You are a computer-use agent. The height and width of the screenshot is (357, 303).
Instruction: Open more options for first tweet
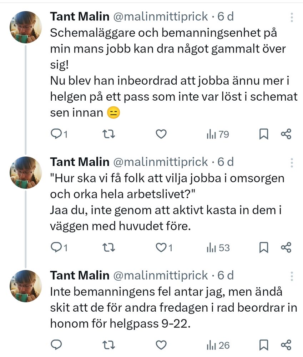coord(292,17)
